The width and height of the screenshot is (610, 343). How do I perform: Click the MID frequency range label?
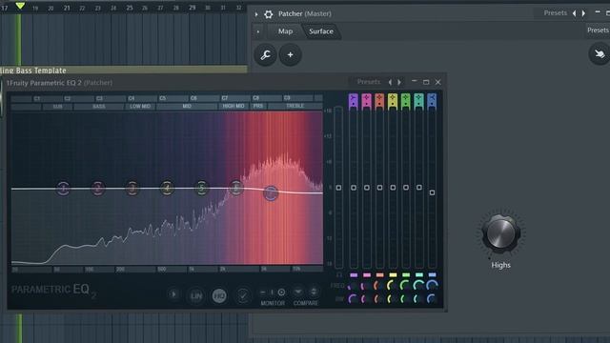pyautogui.click(x=187, y=106)
